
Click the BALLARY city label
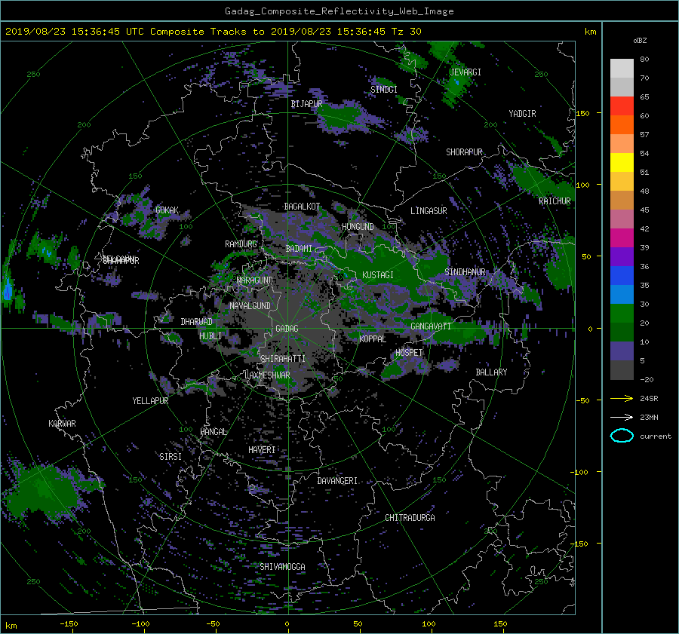pos(491,372)
